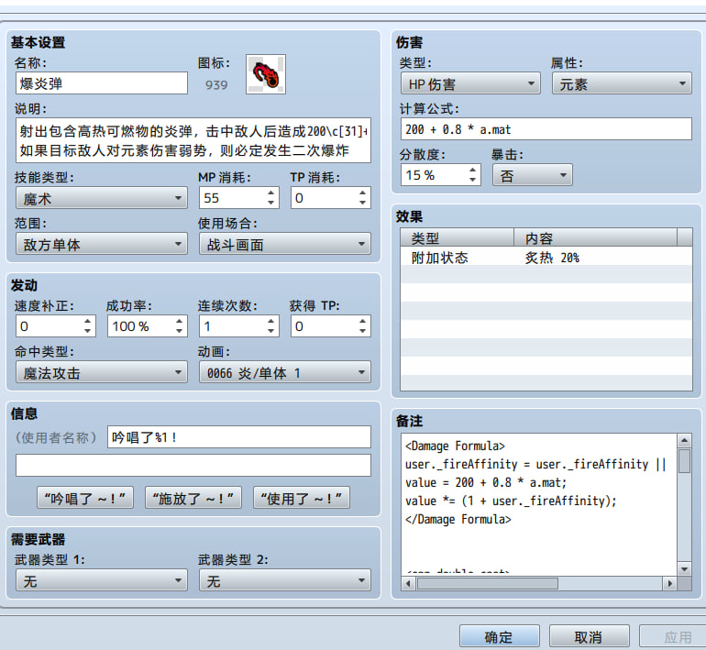Open the 属性 dropdown showing 元素
706x650 pixels.
622,83
